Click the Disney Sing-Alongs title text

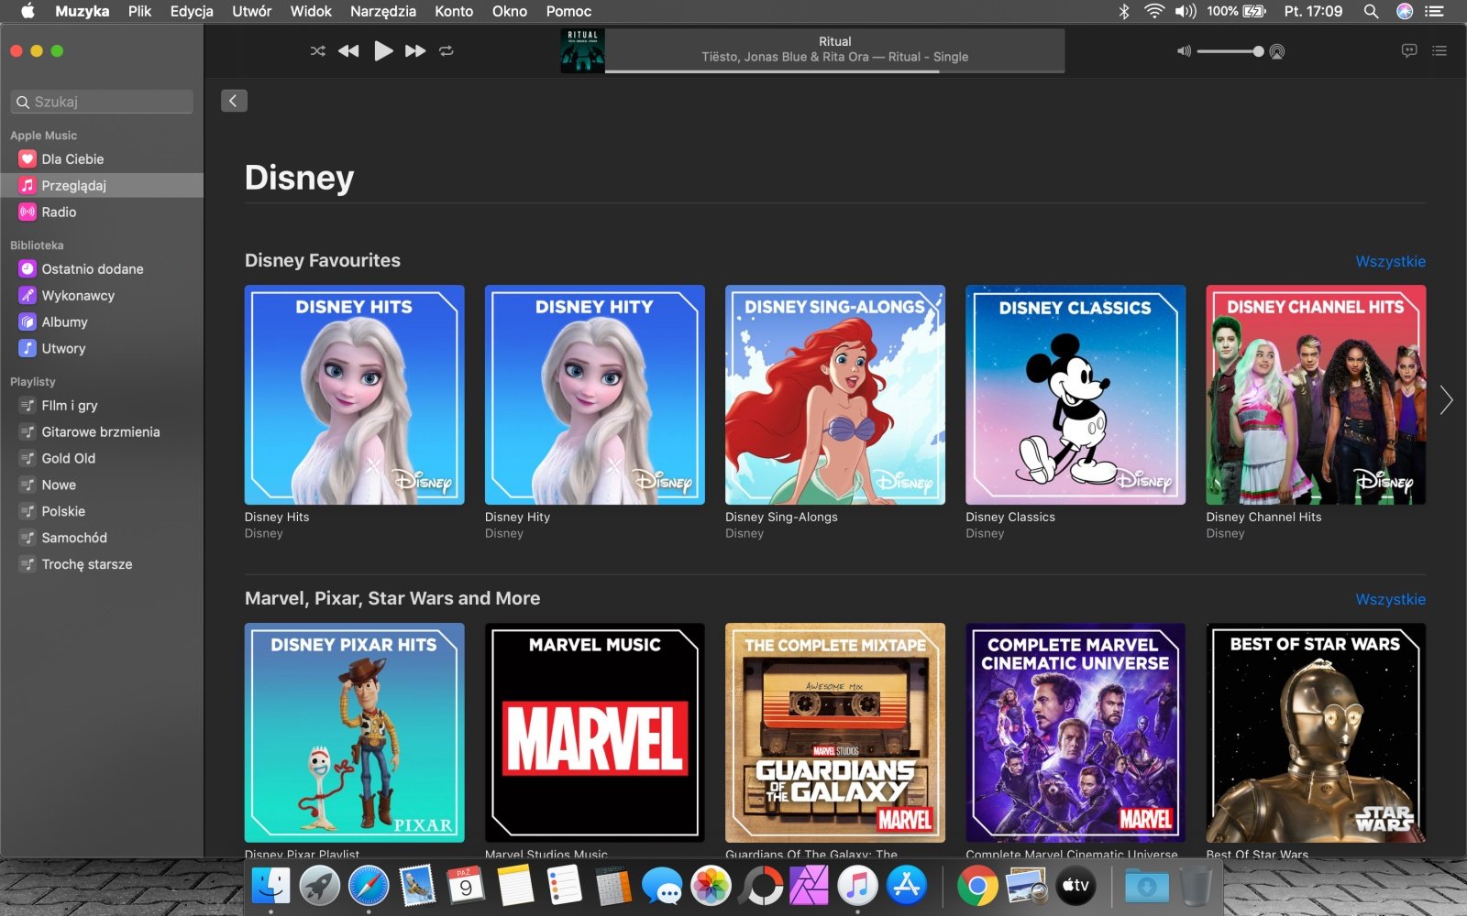point(781,518)
